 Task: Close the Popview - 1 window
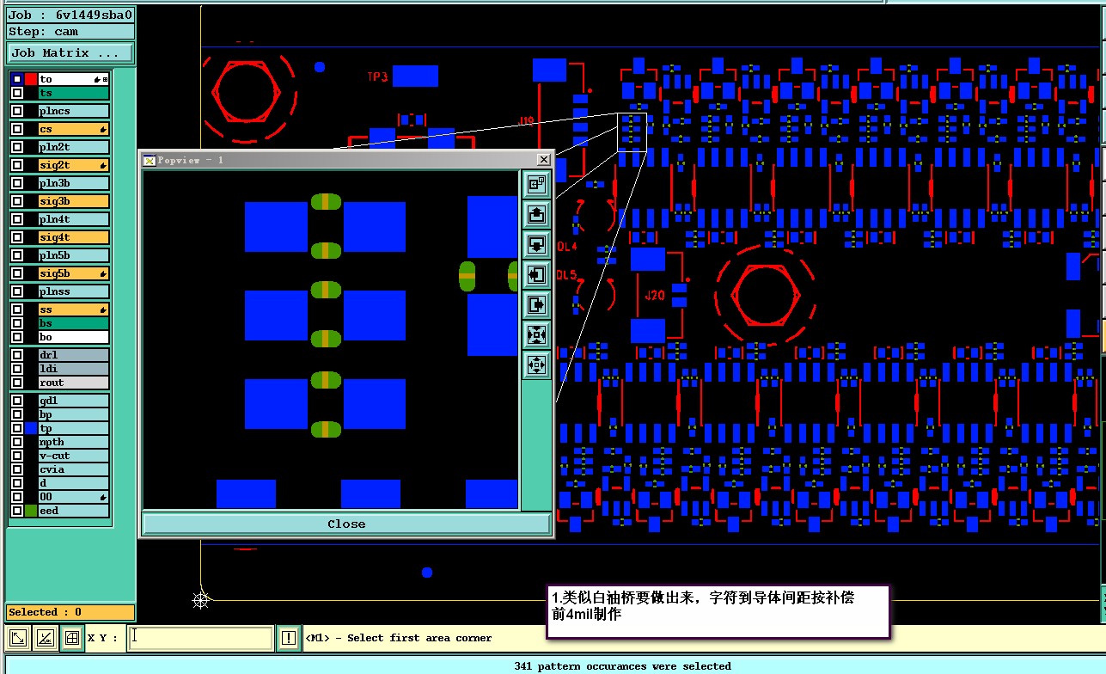pos(543,160)
